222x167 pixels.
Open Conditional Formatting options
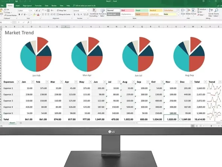[94, 12]
